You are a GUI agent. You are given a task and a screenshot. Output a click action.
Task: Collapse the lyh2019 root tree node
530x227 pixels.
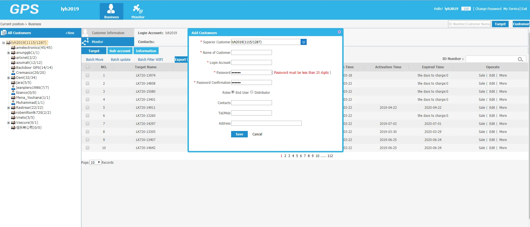(3, 43)
